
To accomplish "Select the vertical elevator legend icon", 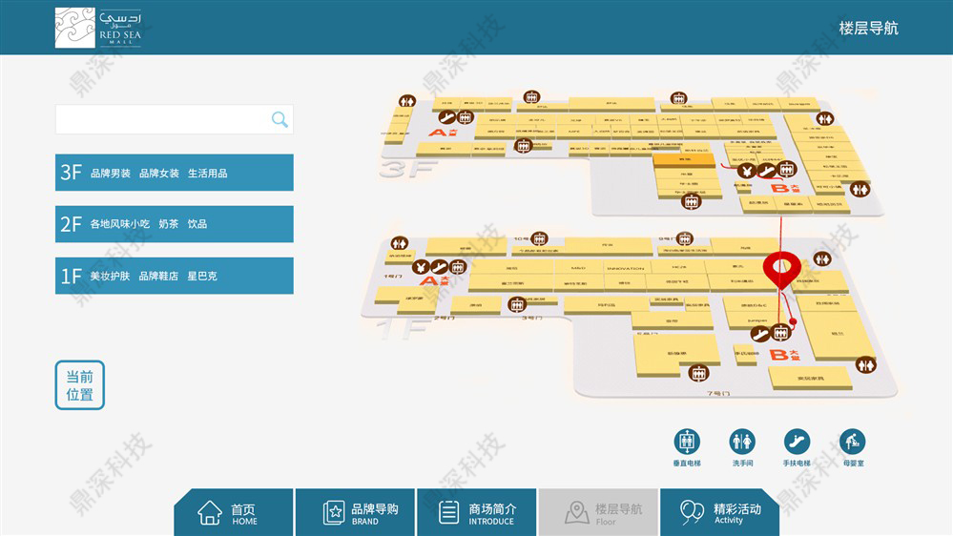I will click(687, 442).
